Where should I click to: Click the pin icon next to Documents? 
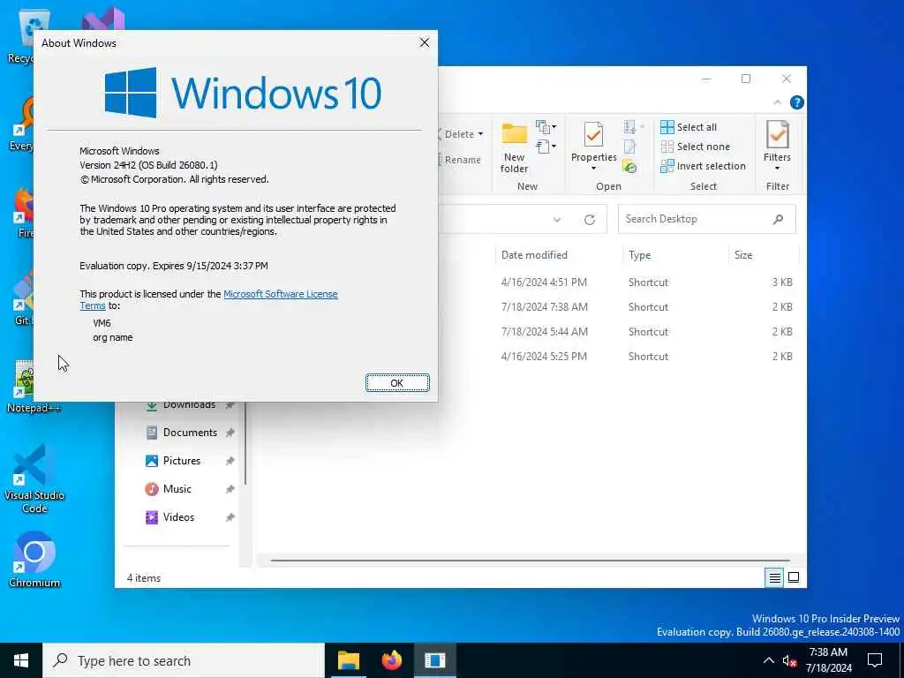[230, 433]
